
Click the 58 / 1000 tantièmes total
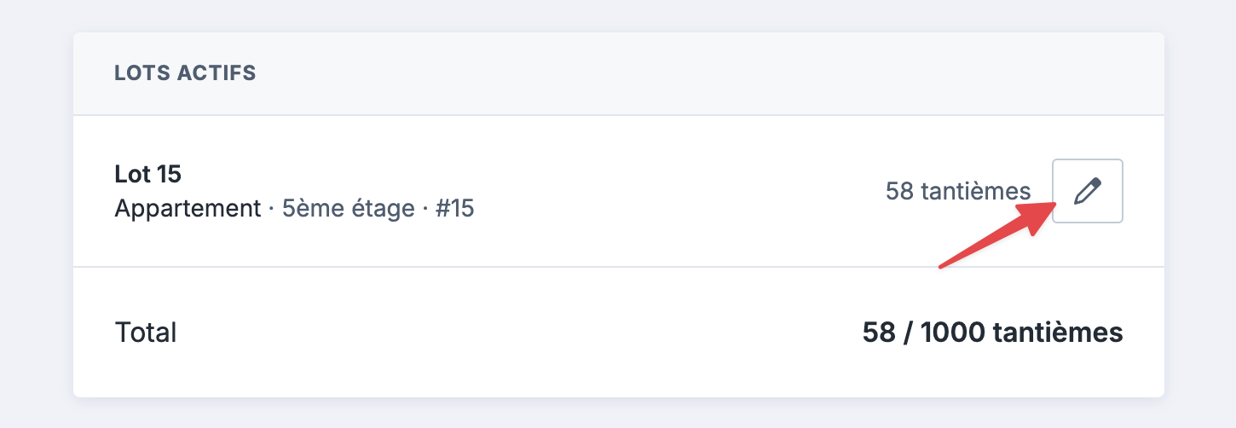click(992, 332)
